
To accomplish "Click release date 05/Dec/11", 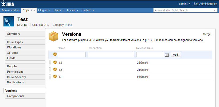I will 143,77.
